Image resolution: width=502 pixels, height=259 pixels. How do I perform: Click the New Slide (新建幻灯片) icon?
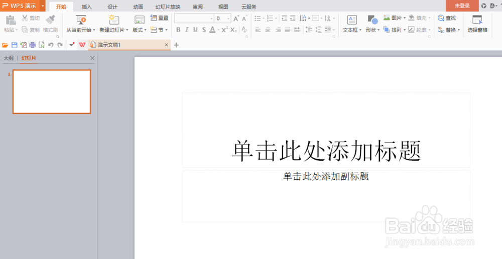[x=113, y=20]
